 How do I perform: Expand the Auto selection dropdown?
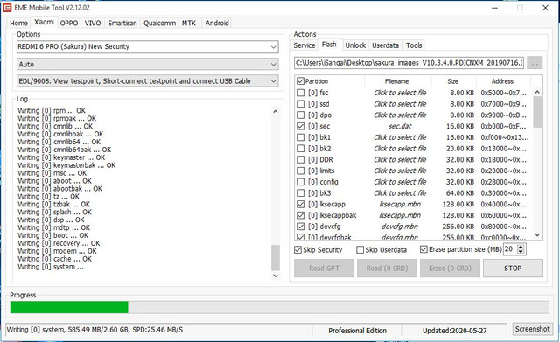[148, 64]
